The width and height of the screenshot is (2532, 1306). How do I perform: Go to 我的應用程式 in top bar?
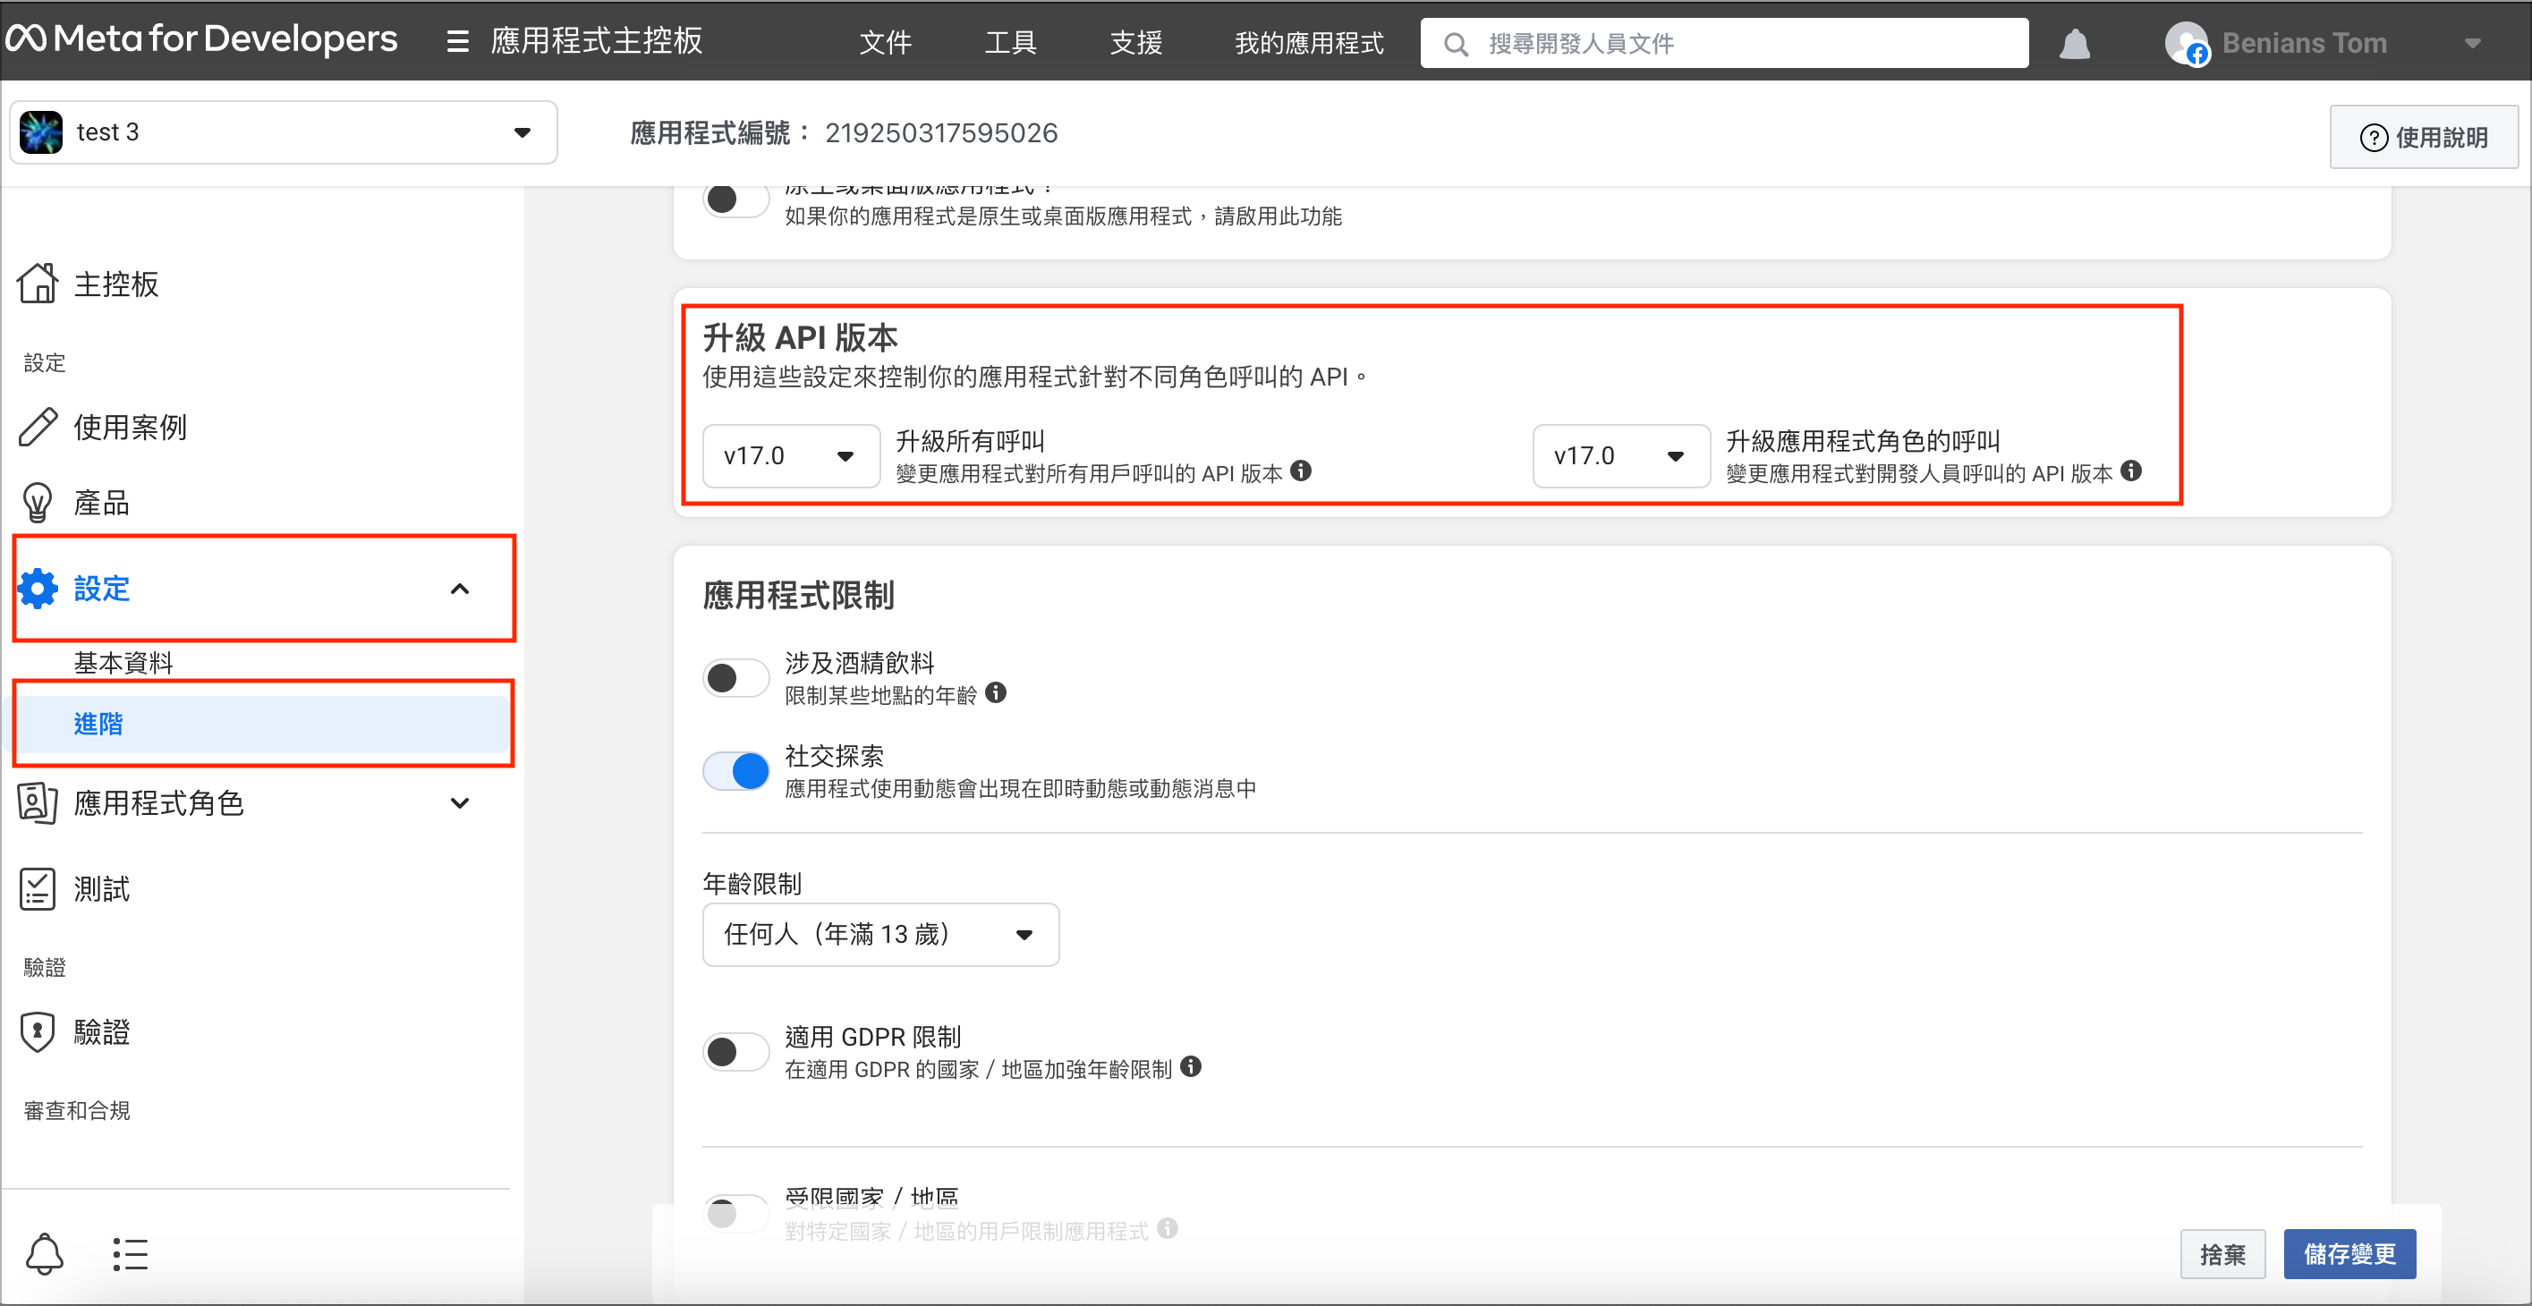coord(1308,43)
